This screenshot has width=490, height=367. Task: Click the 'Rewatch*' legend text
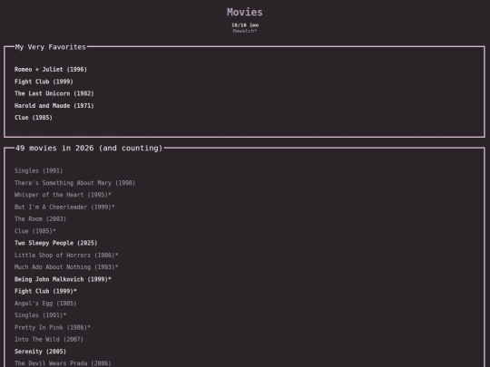tap(245, 31)
